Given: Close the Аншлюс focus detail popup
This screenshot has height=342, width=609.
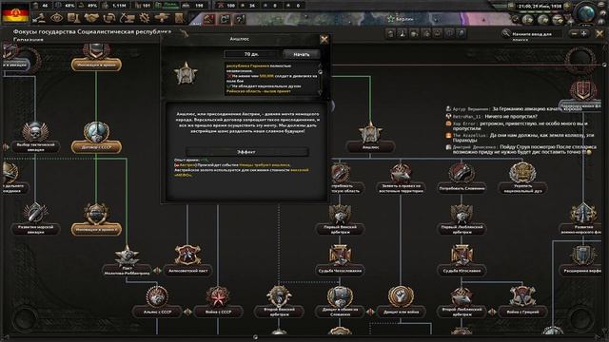Looking at the screenshot, I should click(324, 39).
